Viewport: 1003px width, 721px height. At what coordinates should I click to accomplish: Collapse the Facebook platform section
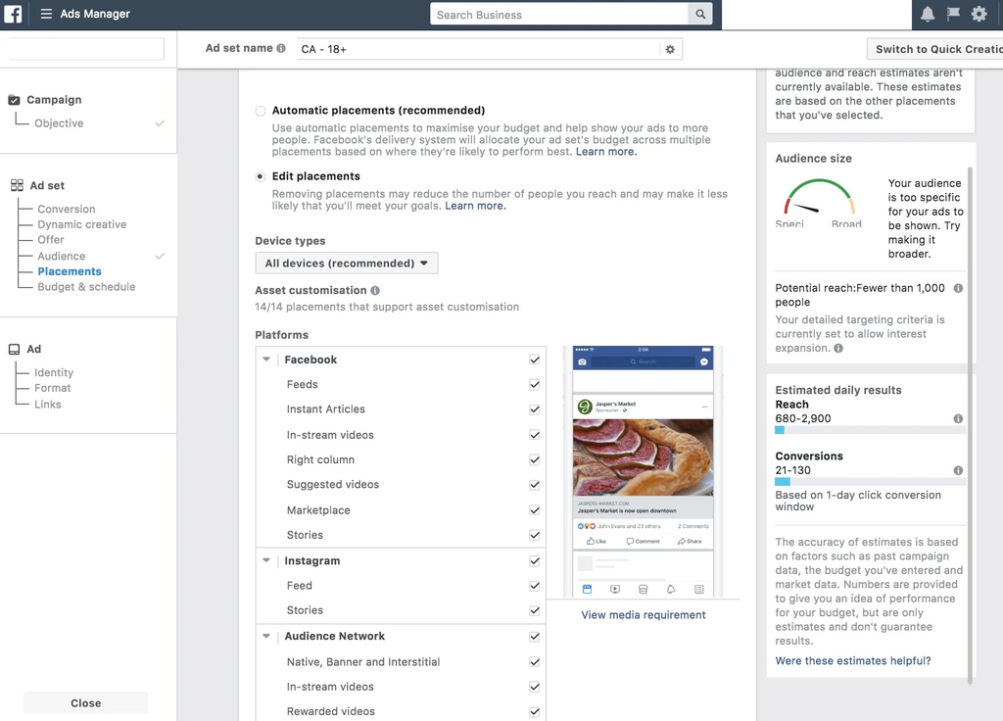tap(266, 360)
